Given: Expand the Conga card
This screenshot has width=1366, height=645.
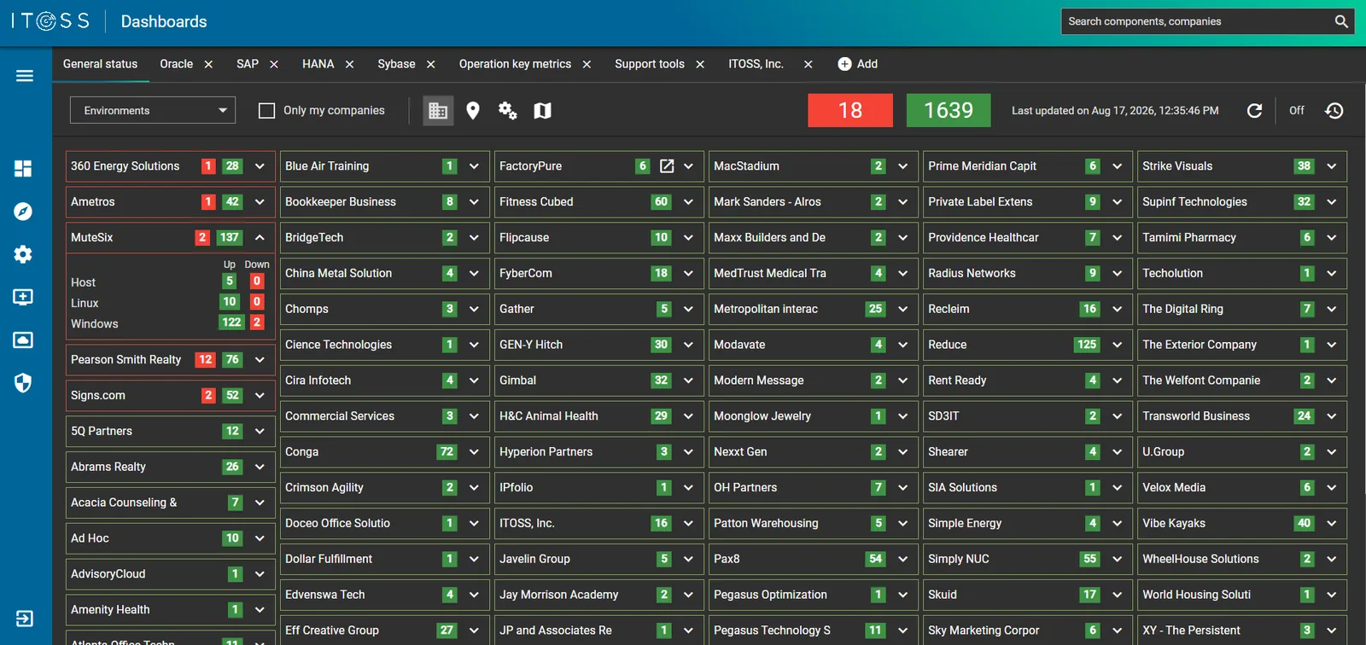Looking at the screenshot, I should point(474,452).
